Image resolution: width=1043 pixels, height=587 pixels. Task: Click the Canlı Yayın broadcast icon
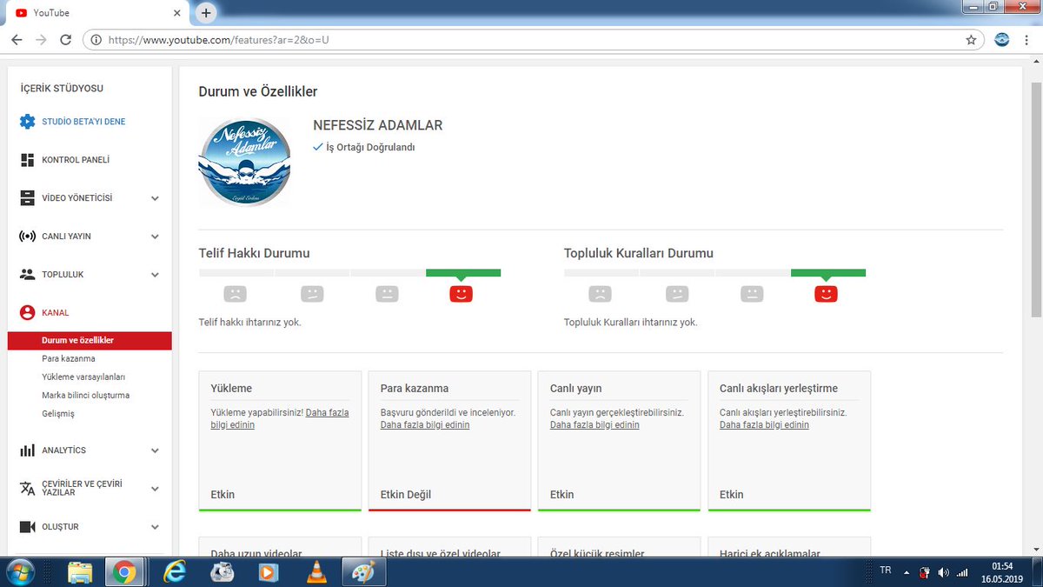[x=27, y=237]
